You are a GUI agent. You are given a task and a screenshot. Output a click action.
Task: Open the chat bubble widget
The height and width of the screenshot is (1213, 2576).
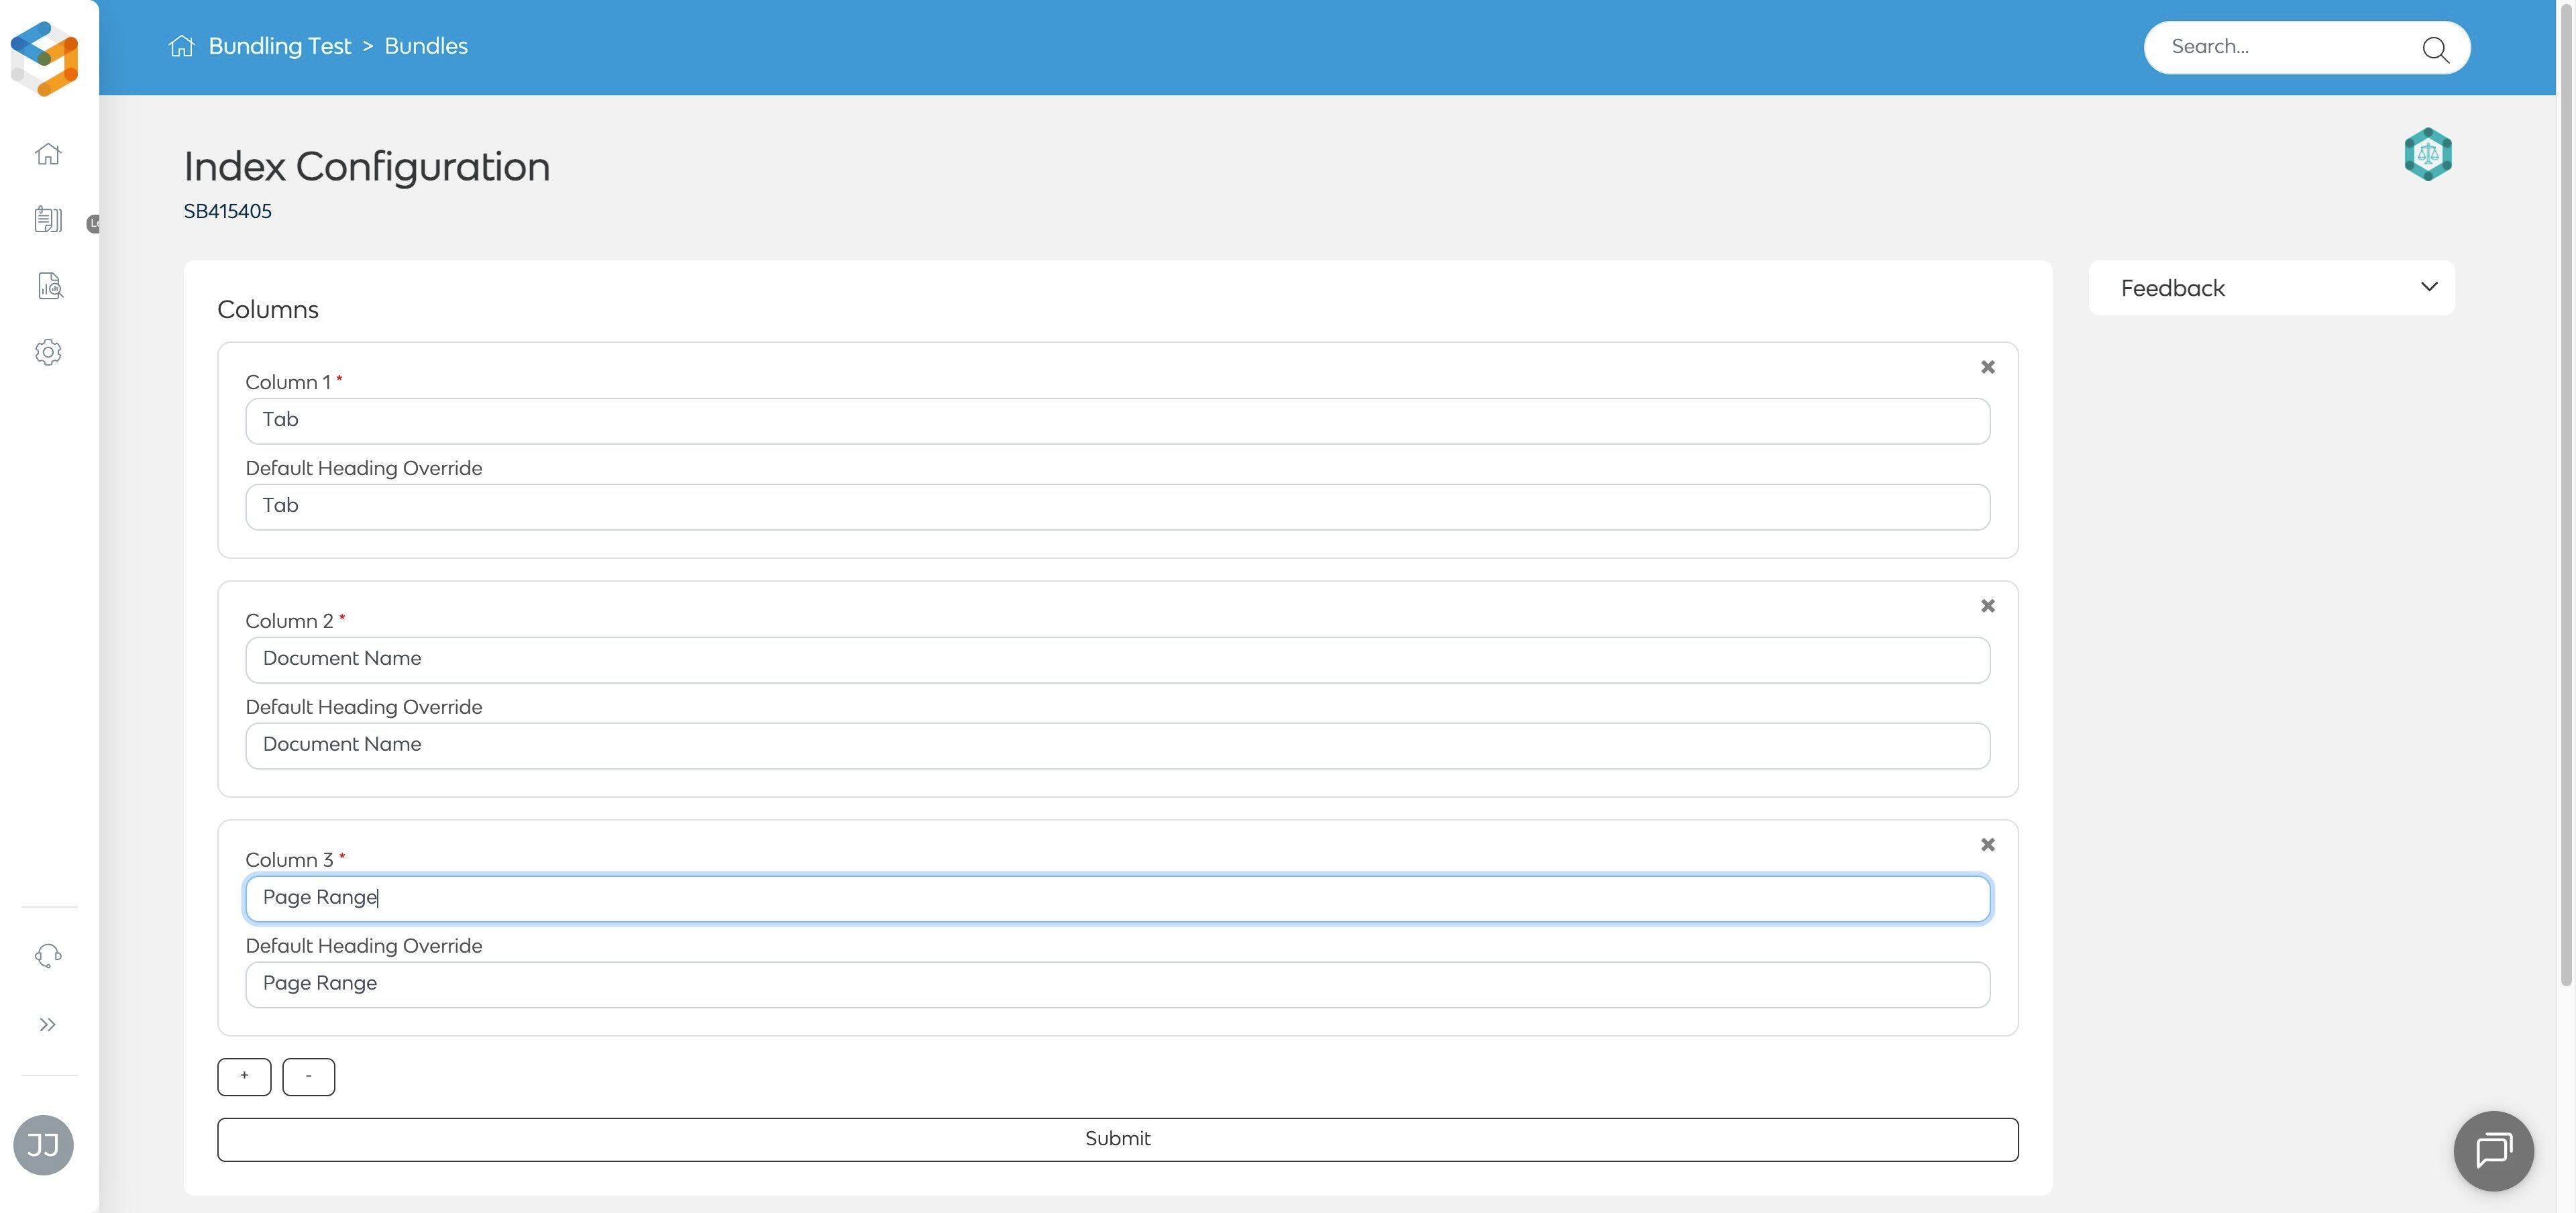[x=2492, y=1150]
